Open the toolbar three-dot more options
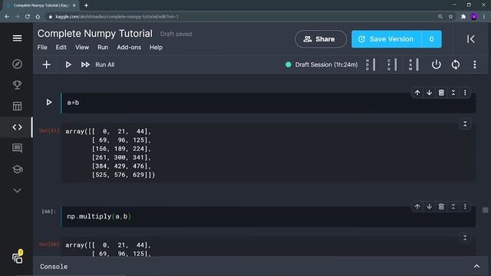491x276 pixels. click(475, 64)
